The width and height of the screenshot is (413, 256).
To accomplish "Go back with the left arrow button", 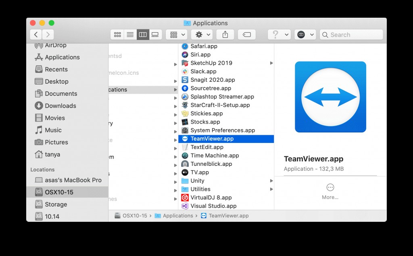I will [x=36, y=35].
